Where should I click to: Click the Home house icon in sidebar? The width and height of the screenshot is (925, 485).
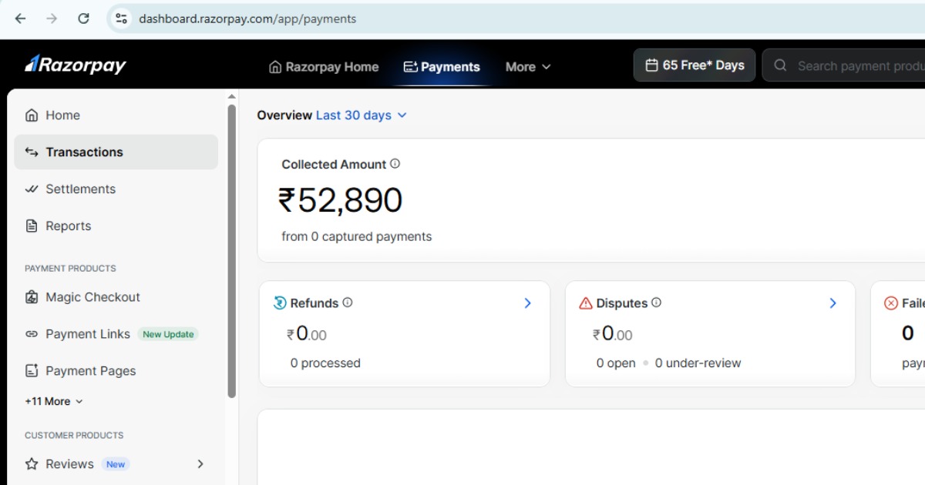click(32, 115)
